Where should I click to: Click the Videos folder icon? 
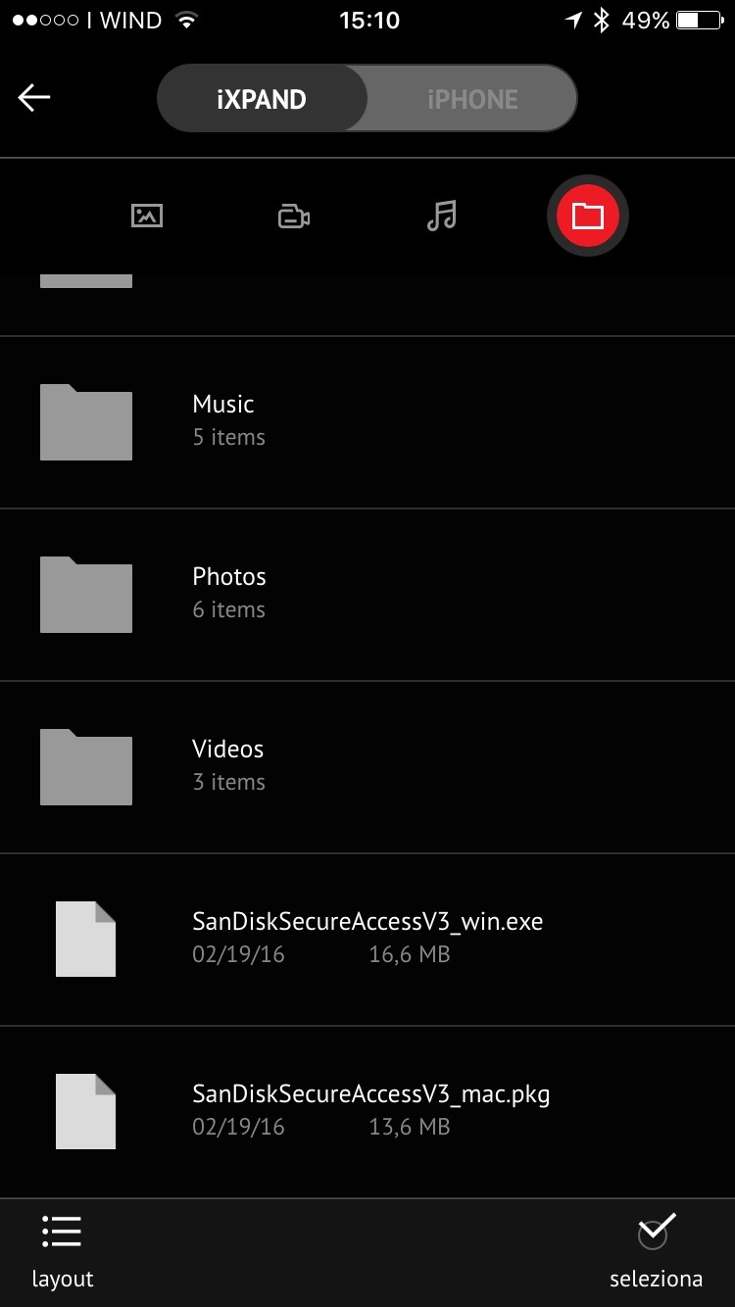coord(86,767)
